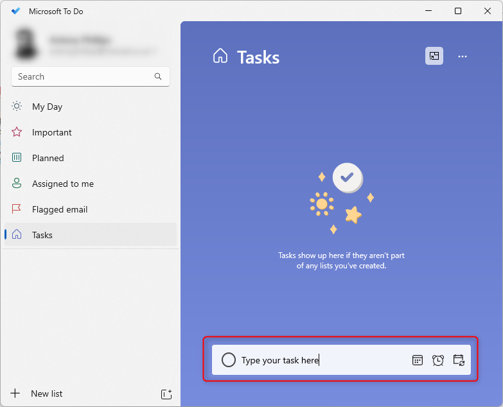
Task: Open the Flagged email list
Action: (x=60, y=209)
